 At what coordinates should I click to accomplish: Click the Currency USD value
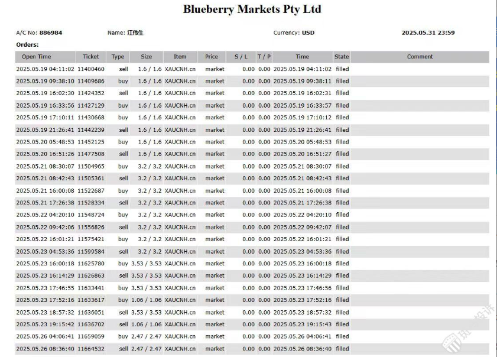(x=308, y=33)
